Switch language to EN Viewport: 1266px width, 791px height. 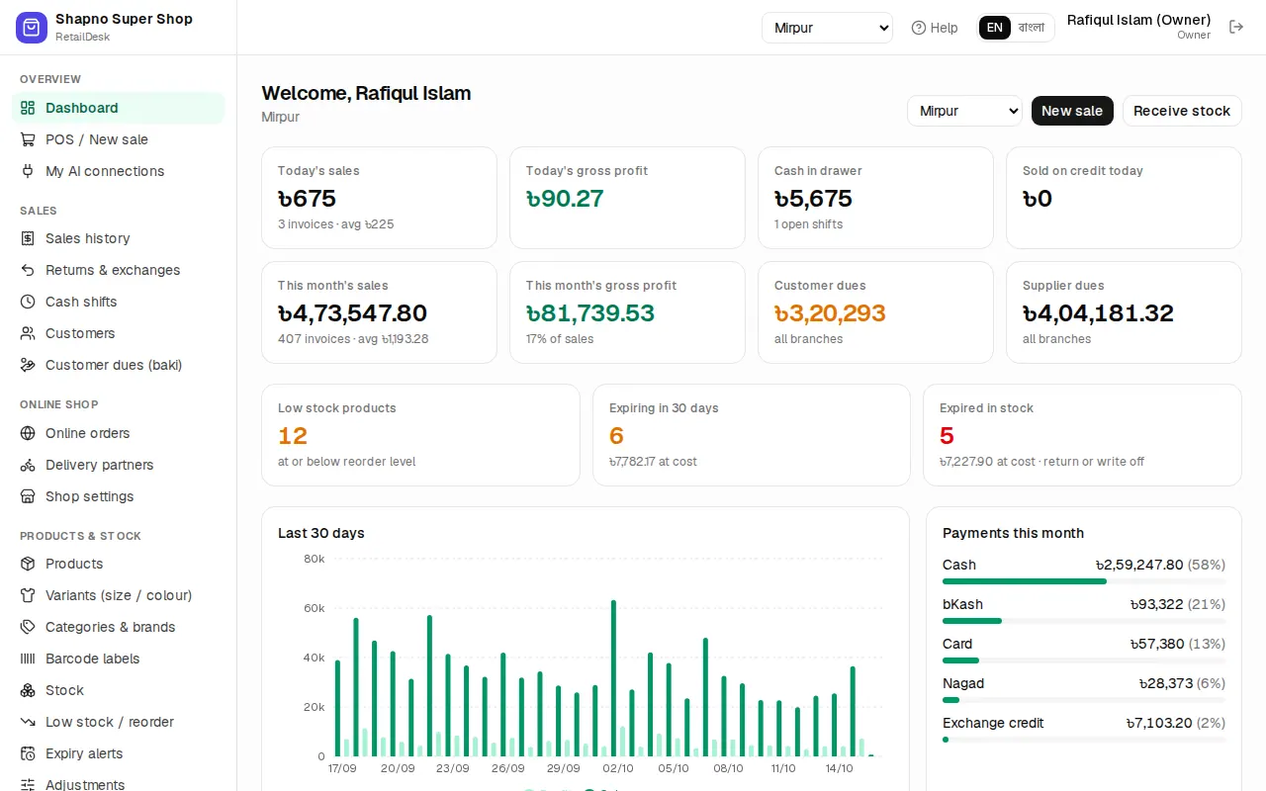point(995,28)
